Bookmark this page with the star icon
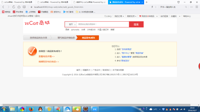This screenshot has height=112, width=200. pyautogui.click(x=31, y=7)
